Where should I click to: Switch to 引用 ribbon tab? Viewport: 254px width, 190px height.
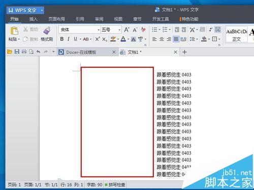point(80,19)
